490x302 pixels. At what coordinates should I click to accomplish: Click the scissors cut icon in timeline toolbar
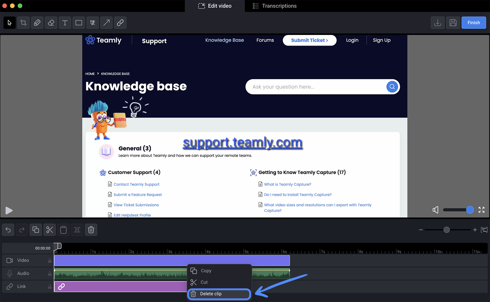(50, 230)
